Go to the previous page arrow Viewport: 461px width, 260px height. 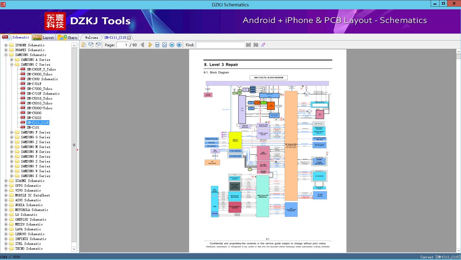click(x=142, y=45)
